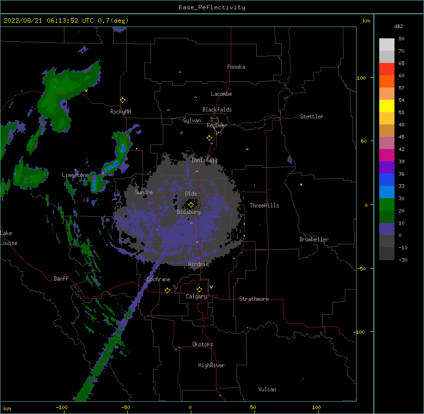Click the Limestone label
Viewport: 424px width, 414px height.
[75, 175]
